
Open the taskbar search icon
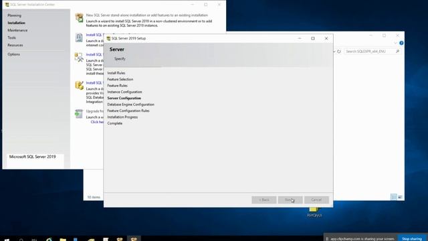[21, 239]
